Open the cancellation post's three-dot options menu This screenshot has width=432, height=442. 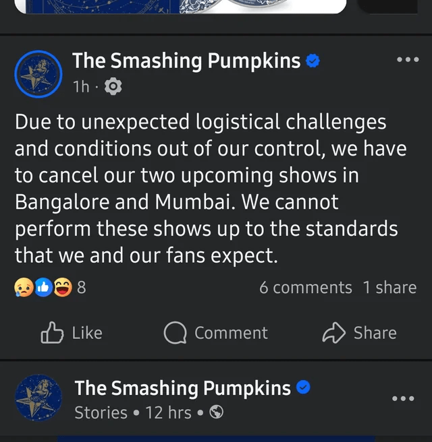click(x=408, y=60)
